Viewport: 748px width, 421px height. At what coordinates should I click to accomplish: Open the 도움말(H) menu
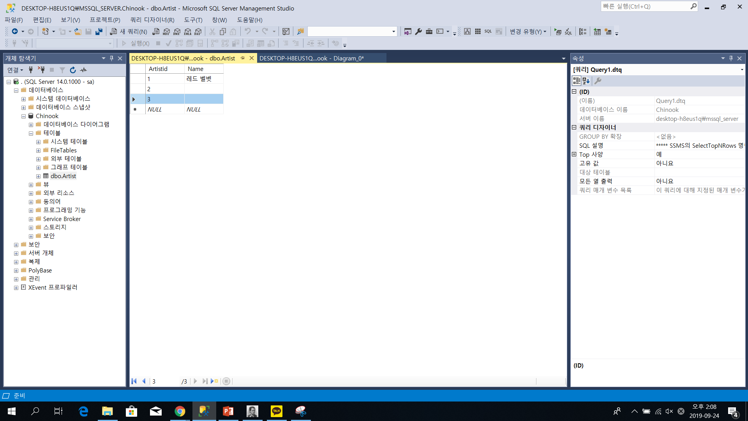tap(250, 20)
